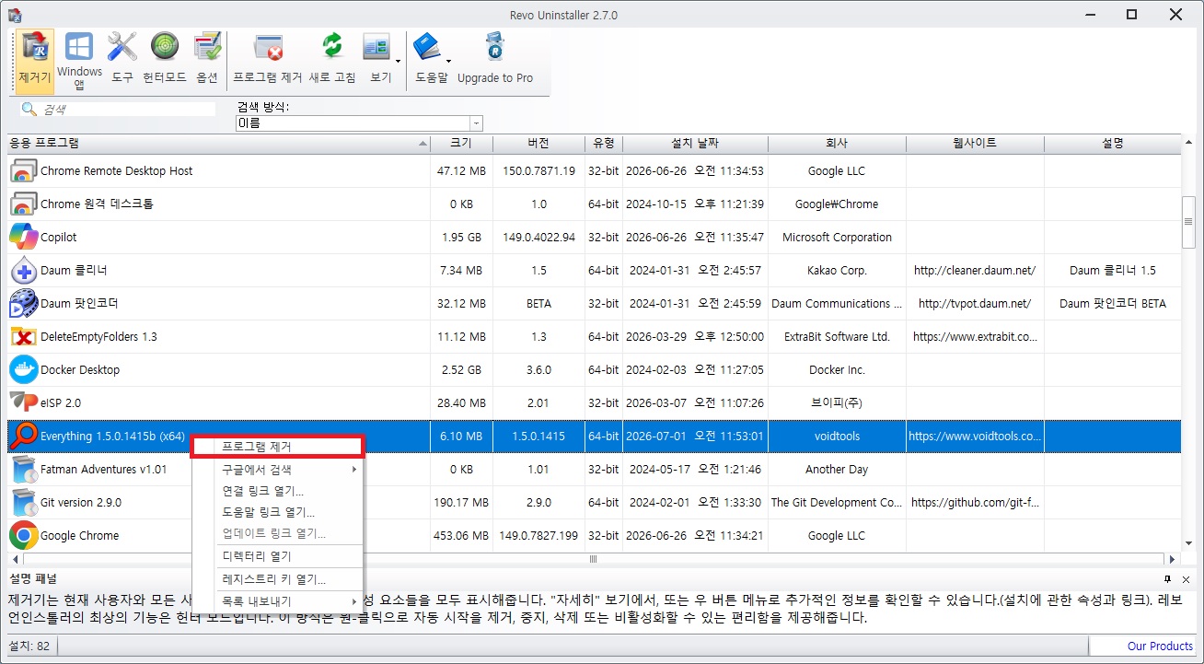Sort by 크기 column header
Screen dimensions: 1204x664
point(461,144)
